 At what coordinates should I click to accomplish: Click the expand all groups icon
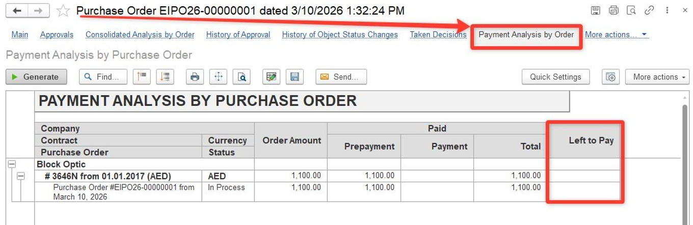click(x=165, y=77)
